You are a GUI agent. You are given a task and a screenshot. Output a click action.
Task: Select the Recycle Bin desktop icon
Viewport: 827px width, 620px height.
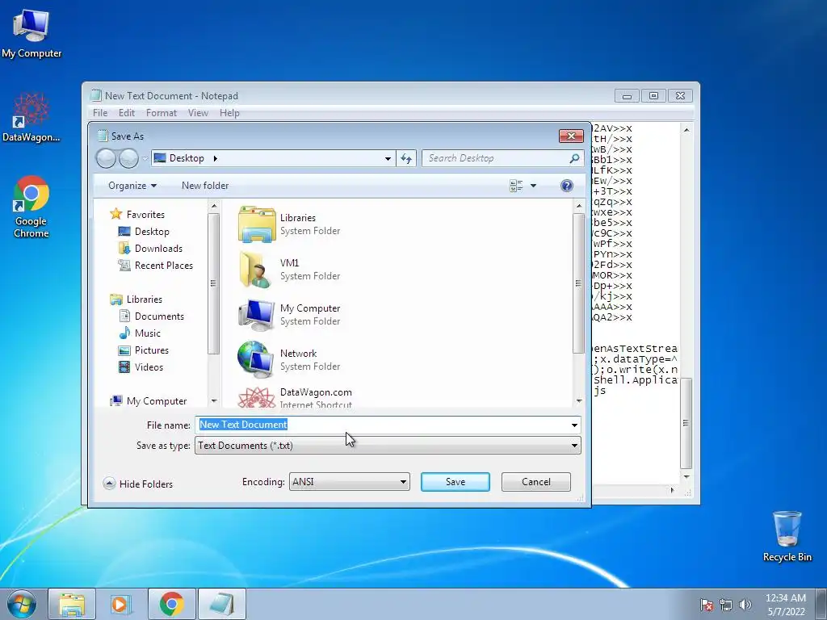click(x=787, y=536)
